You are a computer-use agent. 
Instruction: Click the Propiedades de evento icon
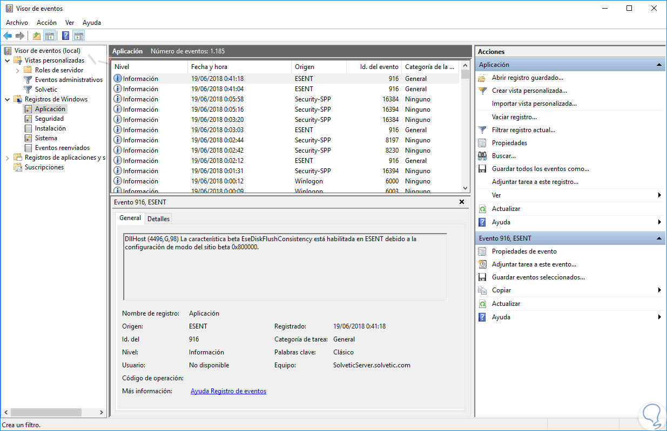tap(482, 251)
